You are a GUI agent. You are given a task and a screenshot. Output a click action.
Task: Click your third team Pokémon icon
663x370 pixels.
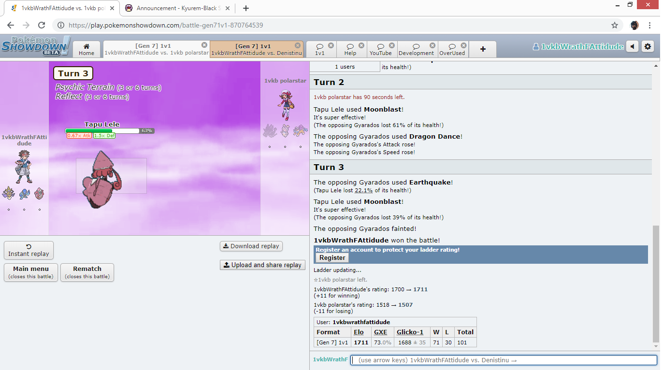tap(40, 194)
